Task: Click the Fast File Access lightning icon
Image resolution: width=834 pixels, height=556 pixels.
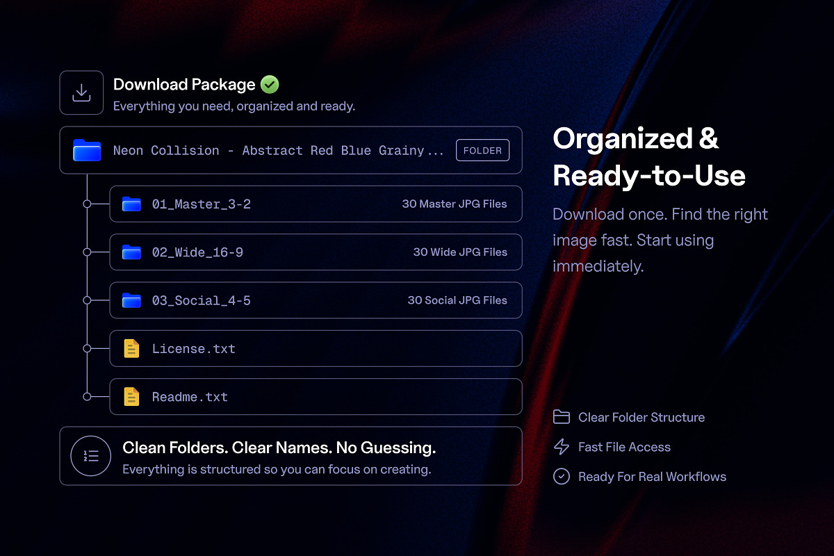Action: tap(562, 447)
